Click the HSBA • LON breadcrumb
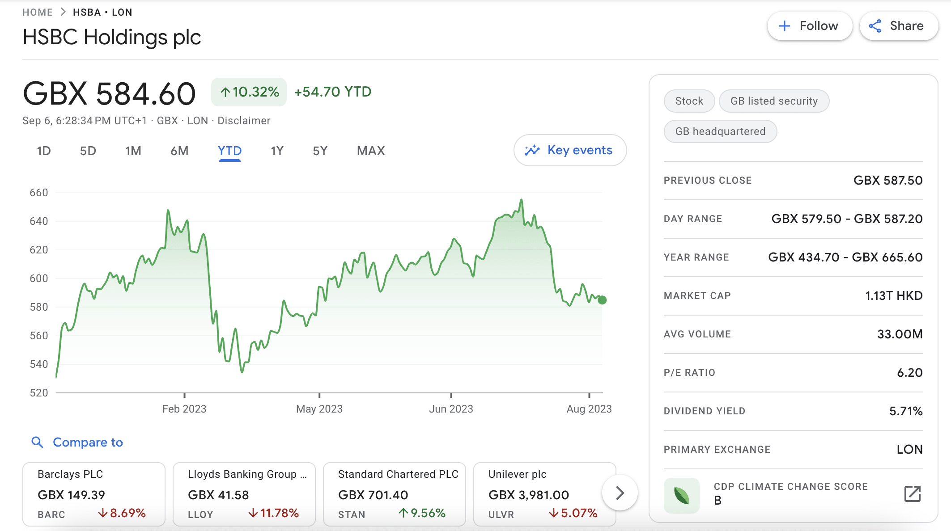 102,12
